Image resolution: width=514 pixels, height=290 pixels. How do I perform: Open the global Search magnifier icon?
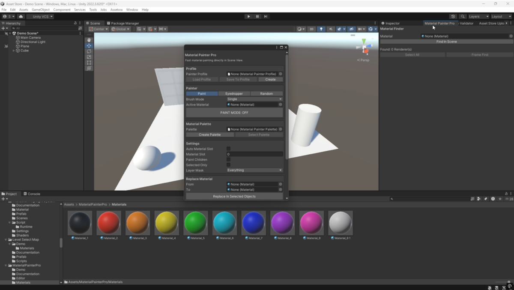click(x=463, y=16)
